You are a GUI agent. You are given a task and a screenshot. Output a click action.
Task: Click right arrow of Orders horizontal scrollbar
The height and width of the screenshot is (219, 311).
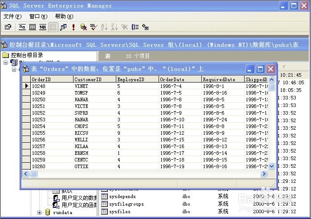click(264, 174)
